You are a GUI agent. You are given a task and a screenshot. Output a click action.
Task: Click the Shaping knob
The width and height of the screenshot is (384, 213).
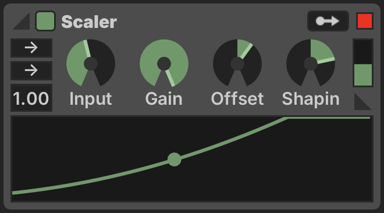click(x=311, y=63)
